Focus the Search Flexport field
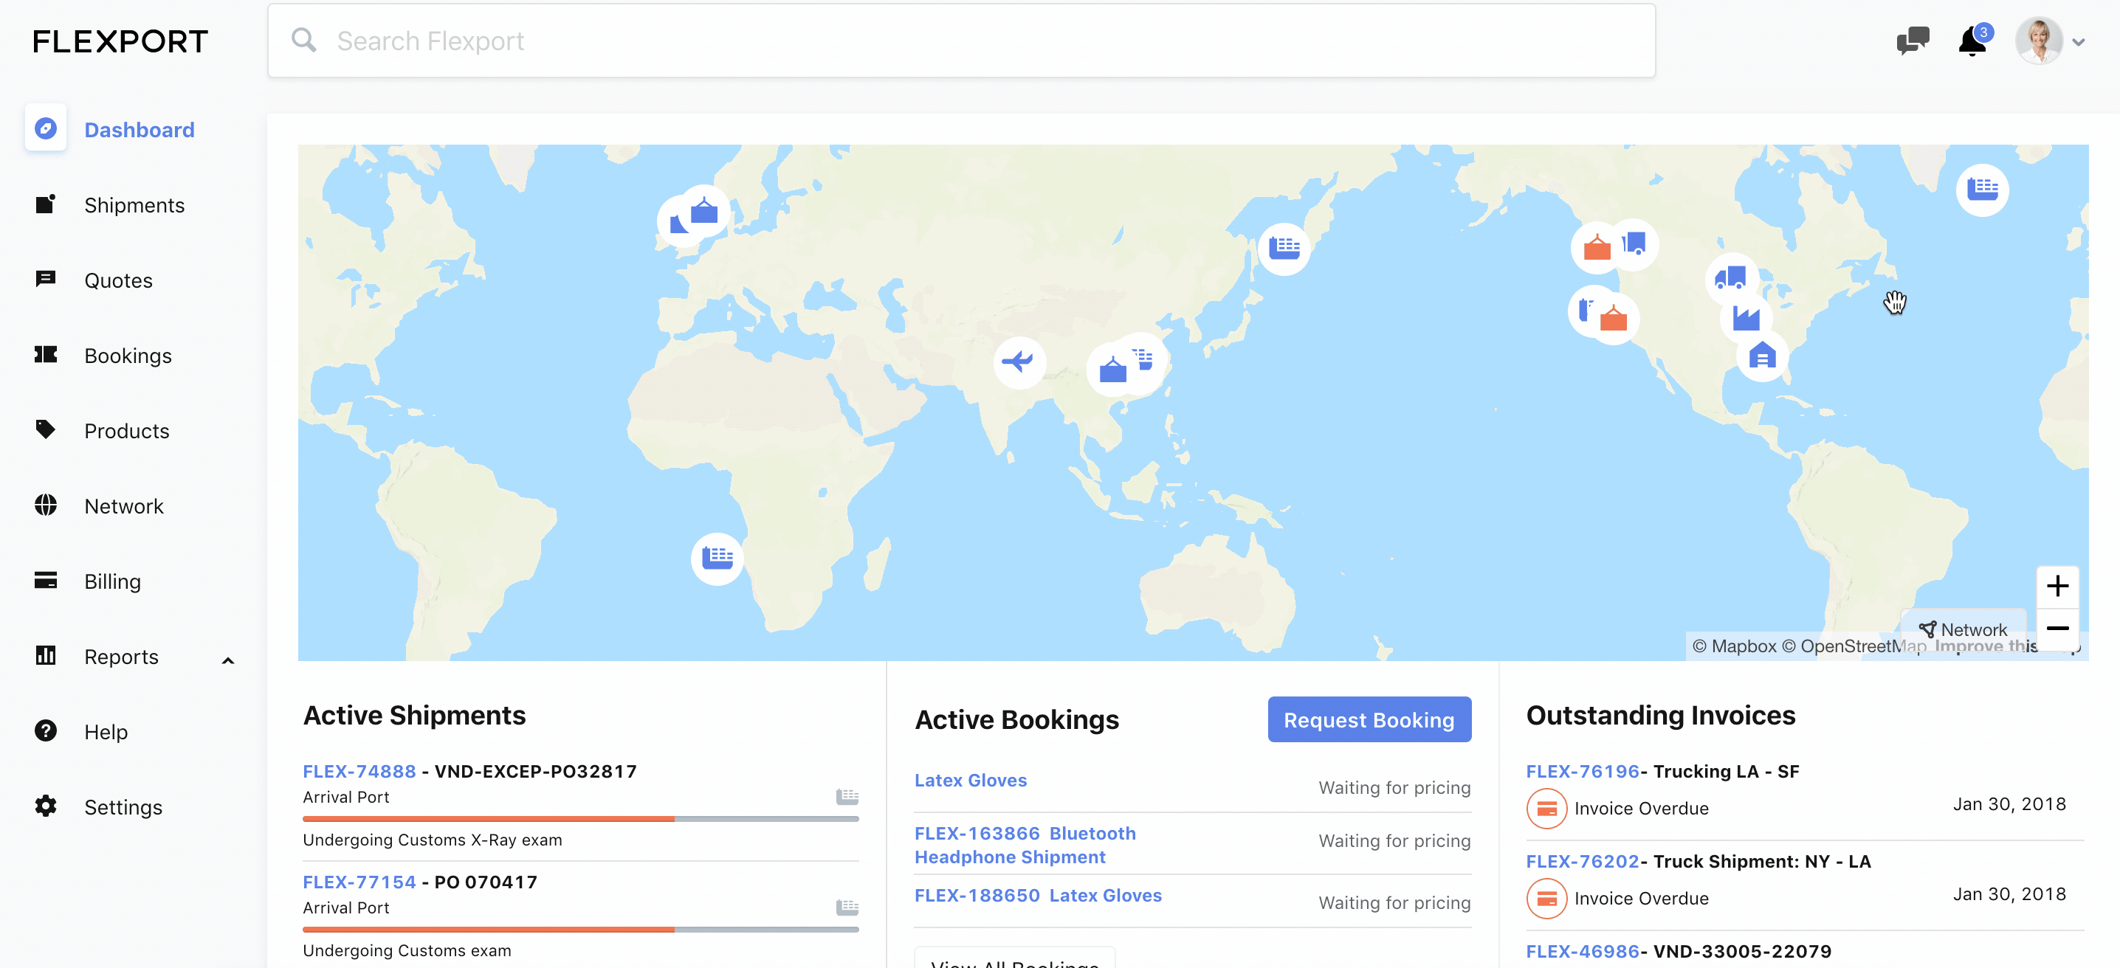The height and width of the screenshot is (968, 2120). 960,41
